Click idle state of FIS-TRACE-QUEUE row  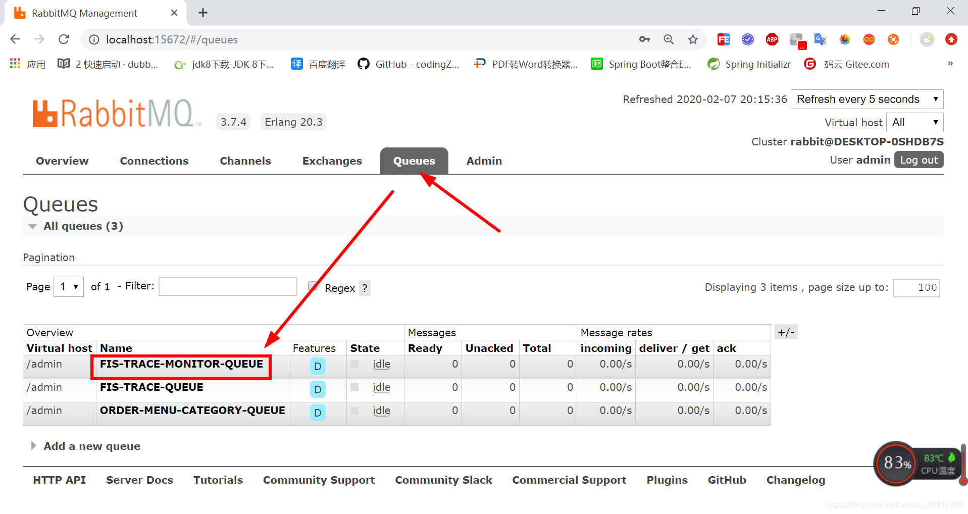pos(382,387)
